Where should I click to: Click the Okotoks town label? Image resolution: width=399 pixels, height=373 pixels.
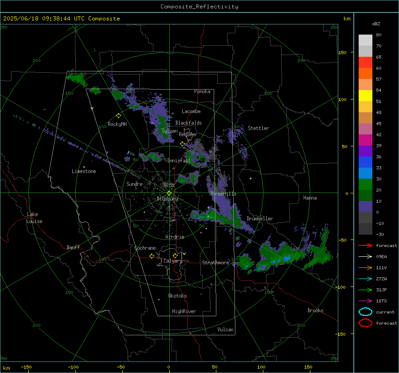tap(177, 296)
